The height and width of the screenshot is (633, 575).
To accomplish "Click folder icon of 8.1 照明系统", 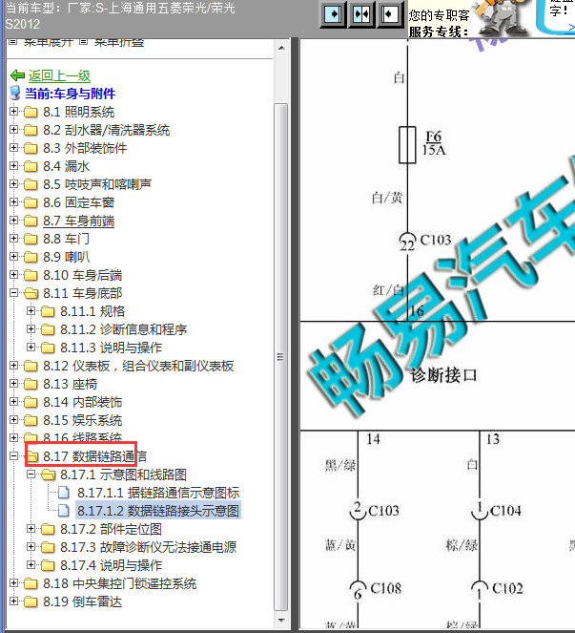I will [31, 112].
